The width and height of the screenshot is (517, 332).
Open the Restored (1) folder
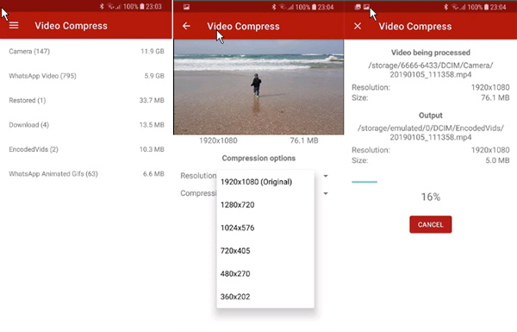tap(86, 100)
